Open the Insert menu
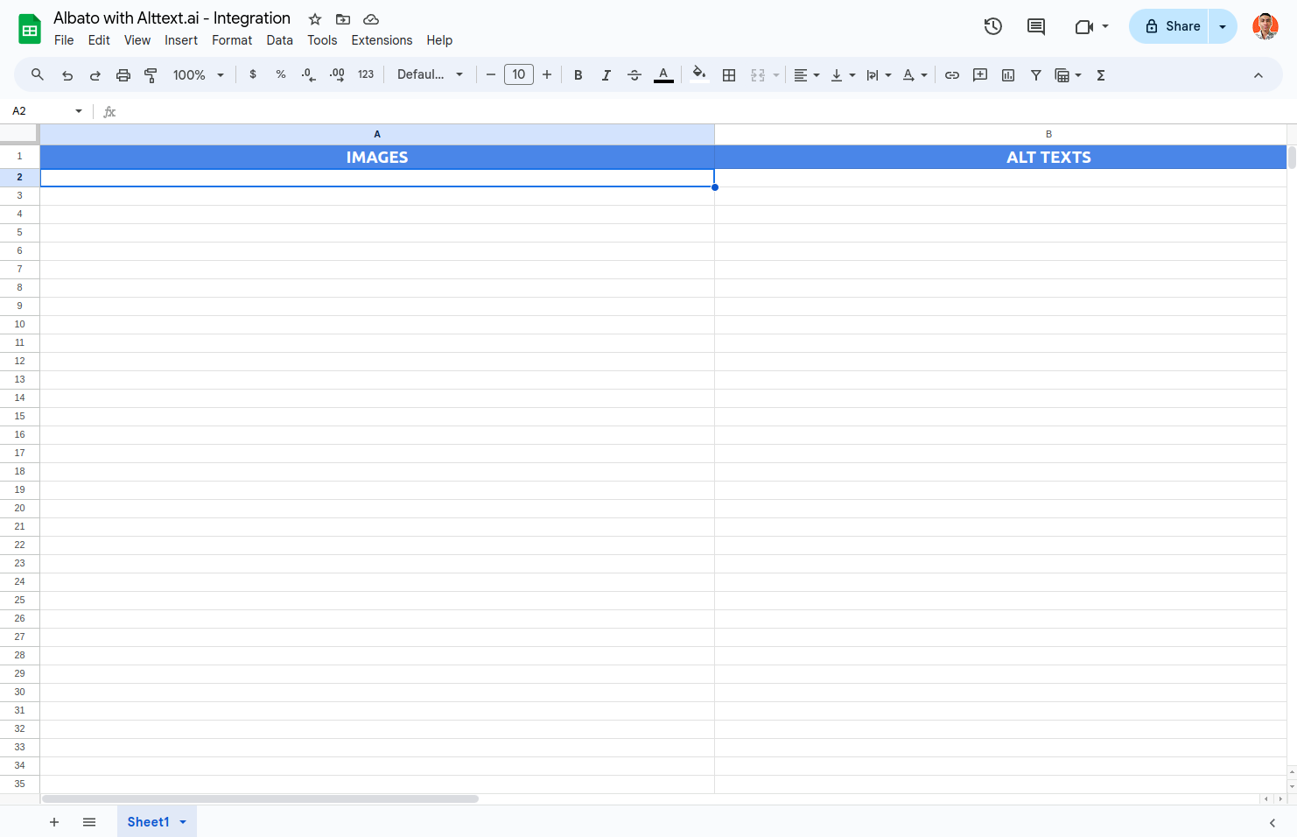 [181, 40]
